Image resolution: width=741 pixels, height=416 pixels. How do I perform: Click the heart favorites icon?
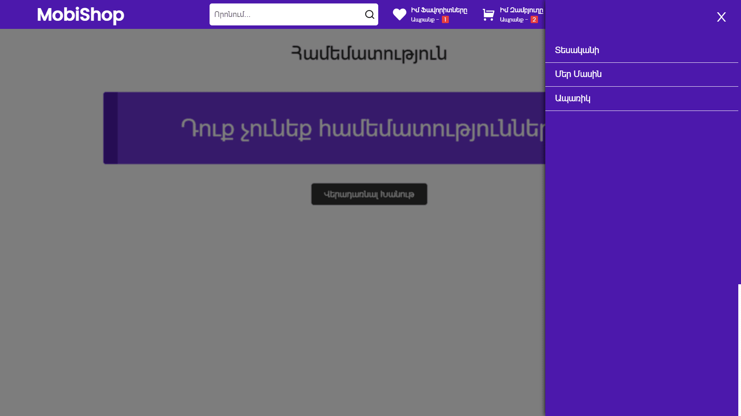(399, 15)
